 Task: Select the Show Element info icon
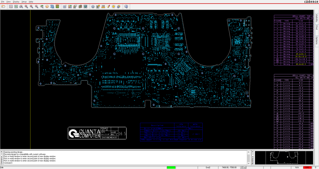pyautogui.click(x=93, y=6)
